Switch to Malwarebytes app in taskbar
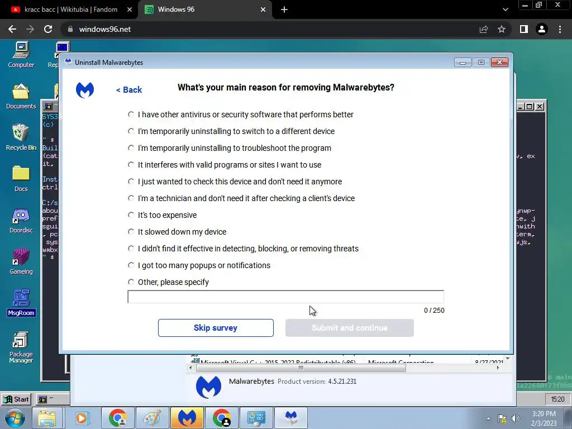Screen dimensions: 572x429 [187, 418]
